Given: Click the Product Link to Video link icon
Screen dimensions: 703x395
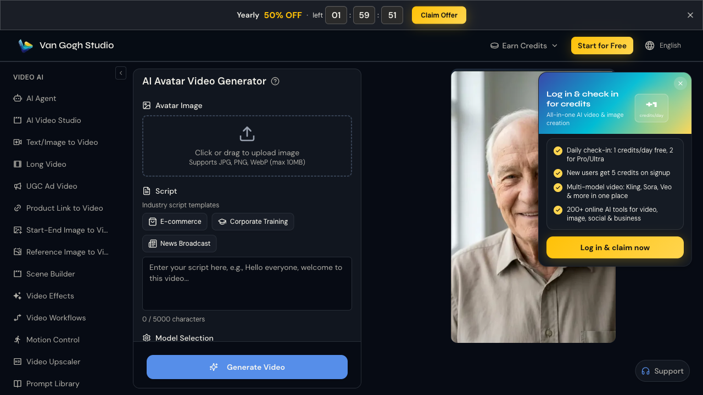Looking at the screenshot, I should coord(18,208).
